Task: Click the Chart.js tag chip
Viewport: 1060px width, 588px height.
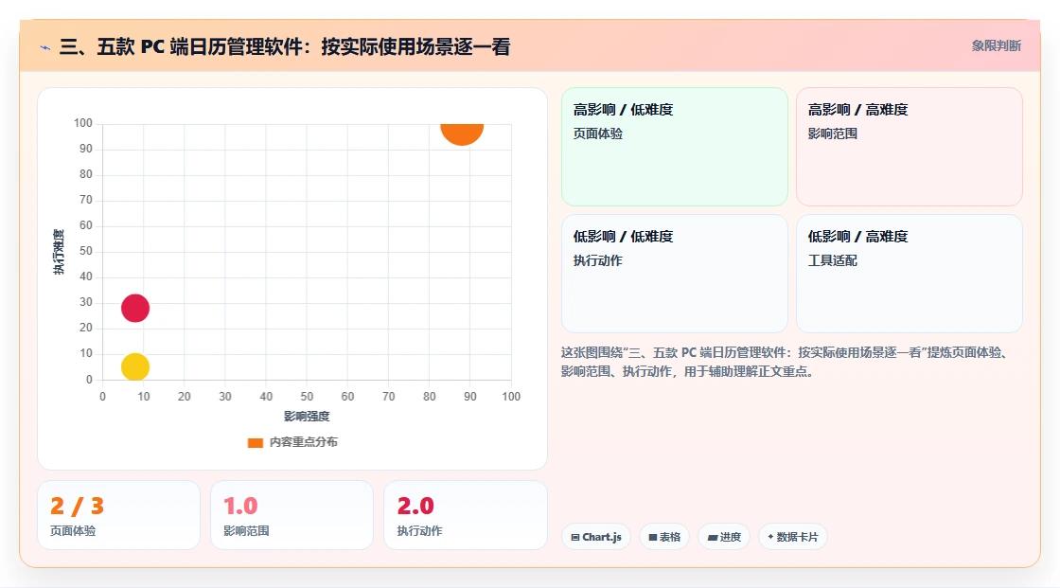Action: point(596,537)
